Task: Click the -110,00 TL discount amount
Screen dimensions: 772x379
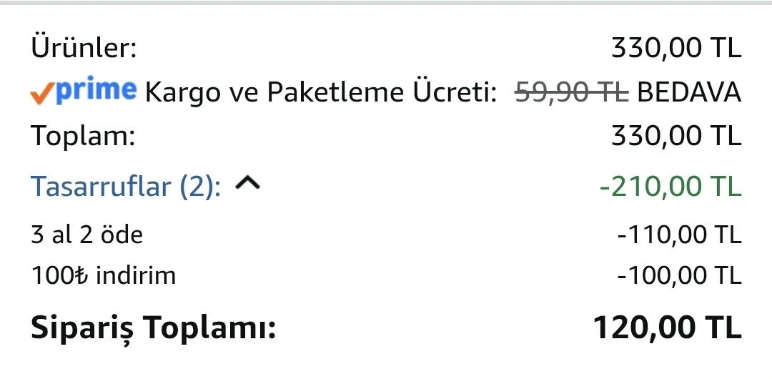Action: click(x=679, y=234)
